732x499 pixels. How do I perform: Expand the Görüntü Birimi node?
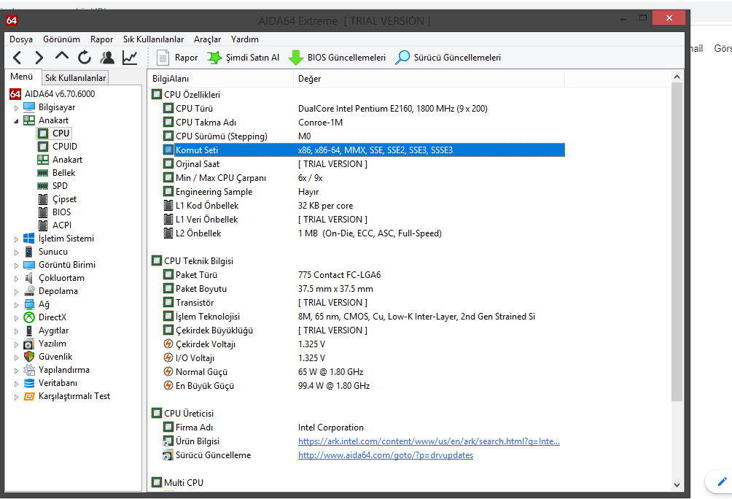[x=16, y=266]
